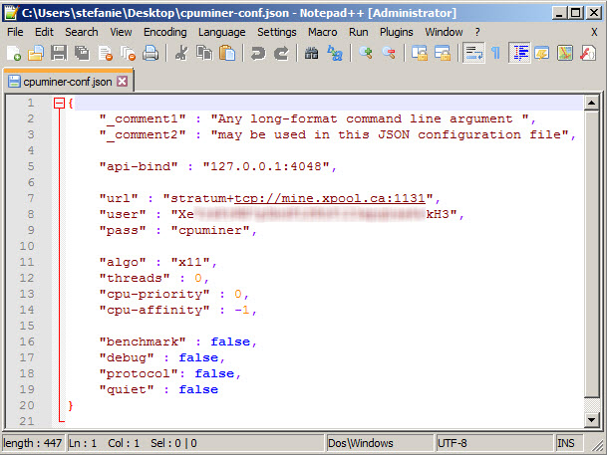Open the Encoding menu
The width and height of the screenshot is (607, 455).
tap(164, 32)
